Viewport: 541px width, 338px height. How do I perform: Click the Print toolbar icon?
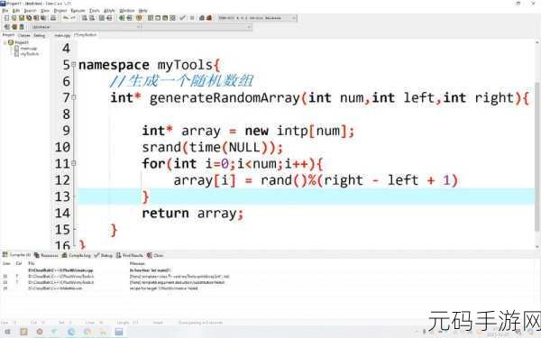pos(53,18)
